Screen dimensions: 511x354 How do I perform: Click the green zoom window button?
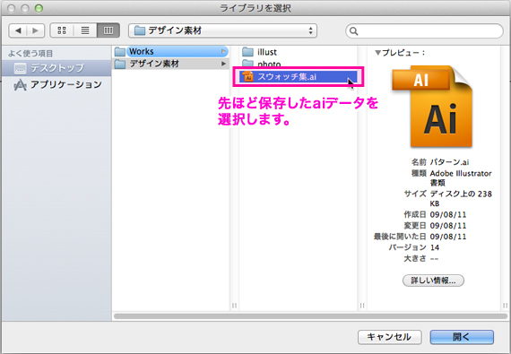[x=39, y=8]
